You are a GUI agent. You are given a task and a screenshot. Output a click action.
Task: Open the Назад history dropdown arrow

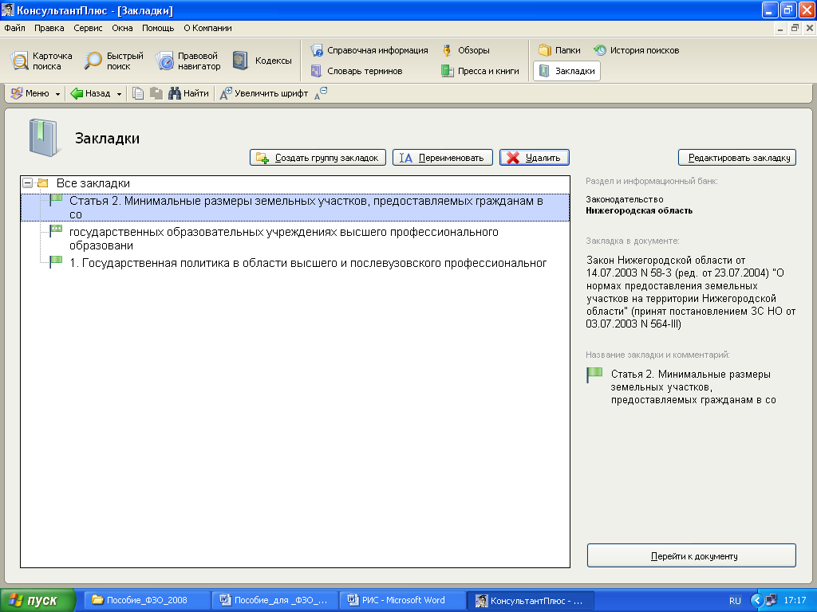click(119, 94)
